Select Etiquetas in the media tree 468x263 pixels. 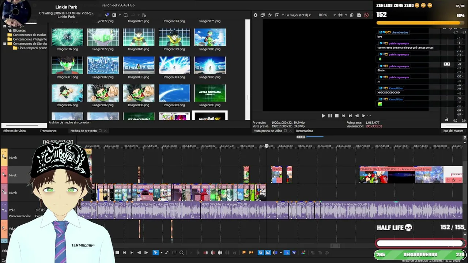(x=19, y=31)
